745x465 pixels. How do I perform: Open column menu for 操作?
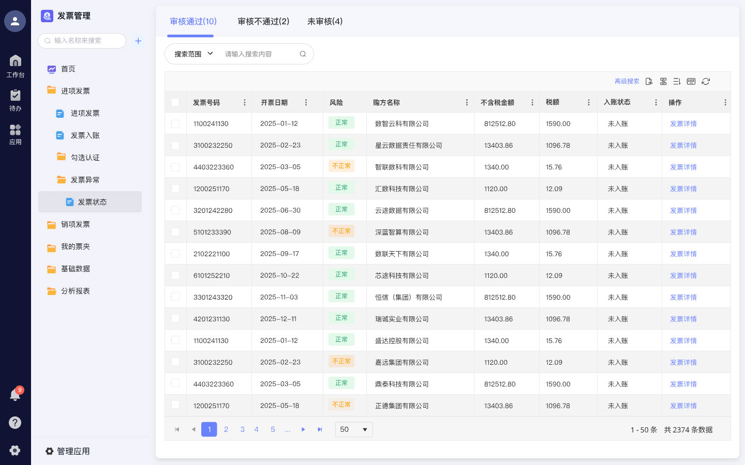tap(725, 102)
